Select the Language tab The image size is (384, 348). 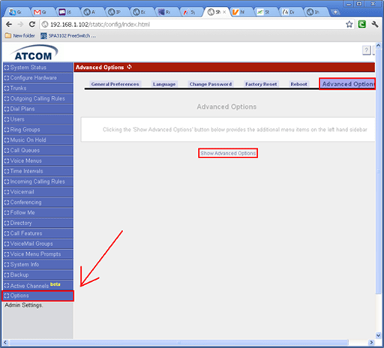pos(164,84)
